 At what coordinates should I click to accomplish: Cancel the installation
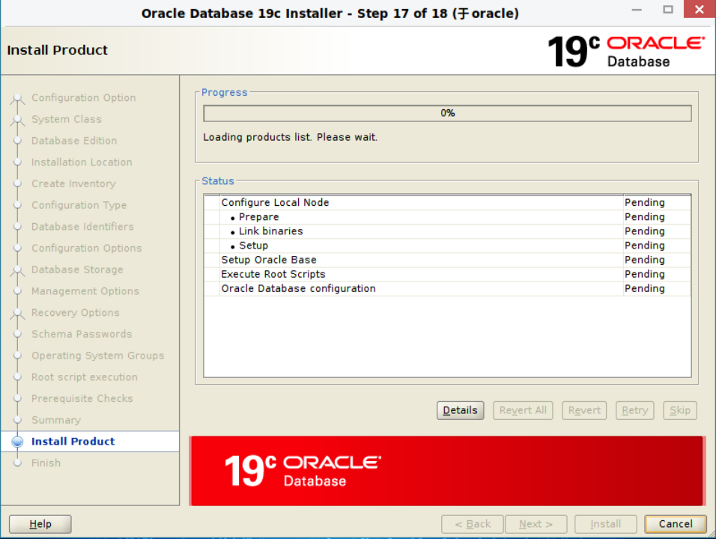pos(675,524)
